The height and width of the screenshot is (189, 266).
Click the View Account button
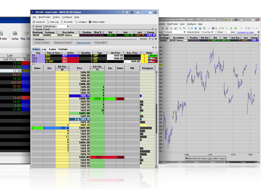[83, 43]
